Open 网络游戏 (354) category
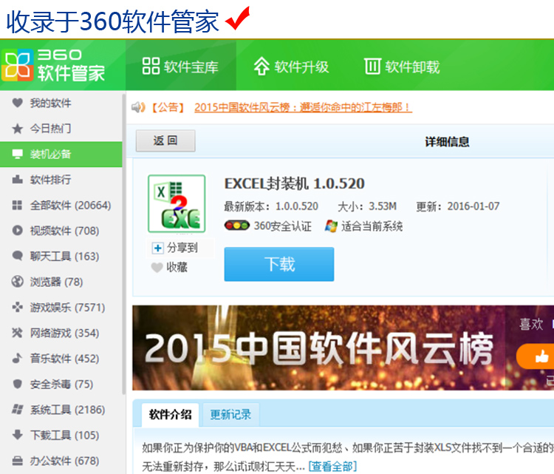The image size is (554, 474). click(x=61, y=333)
